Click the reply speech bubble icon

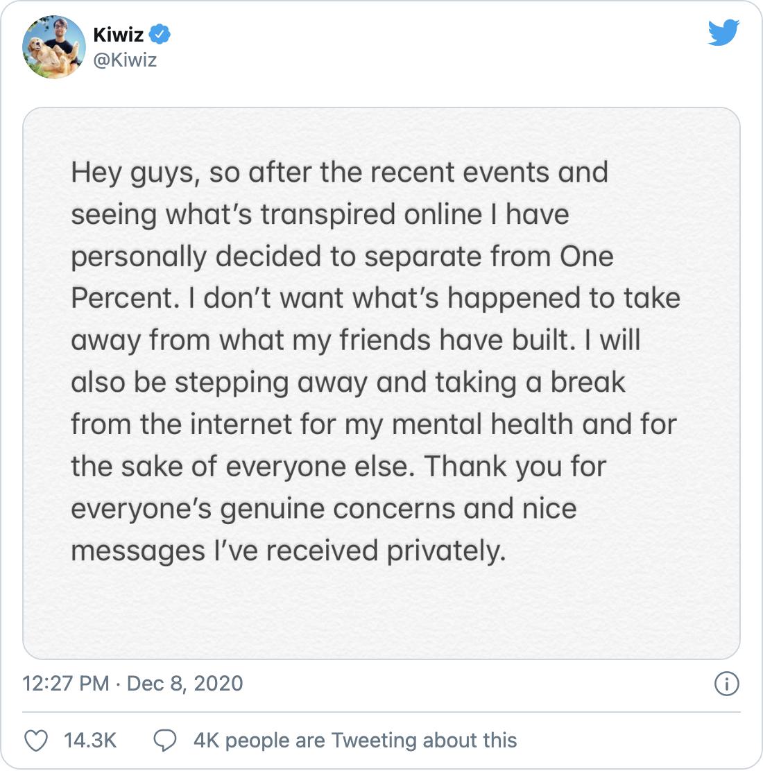(x=165, y=740)
